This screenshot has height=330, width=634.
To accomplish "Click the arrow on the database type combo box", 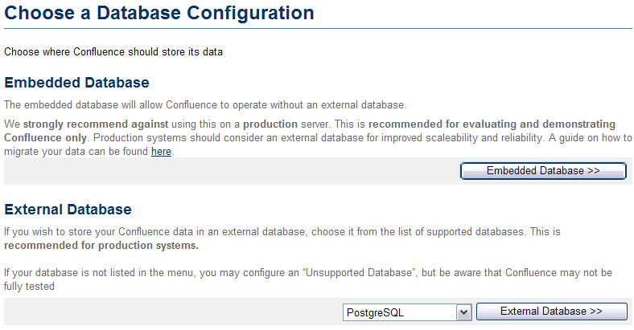I will (463, 312).
